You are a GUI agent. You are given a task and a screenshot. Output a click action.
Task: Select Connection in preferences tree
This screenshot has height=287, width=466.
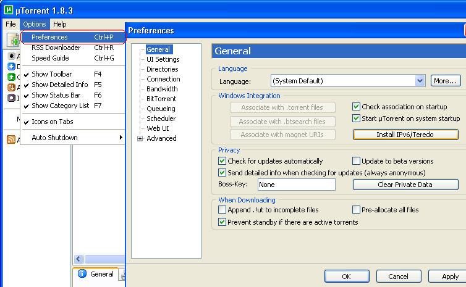pos(163,79)
